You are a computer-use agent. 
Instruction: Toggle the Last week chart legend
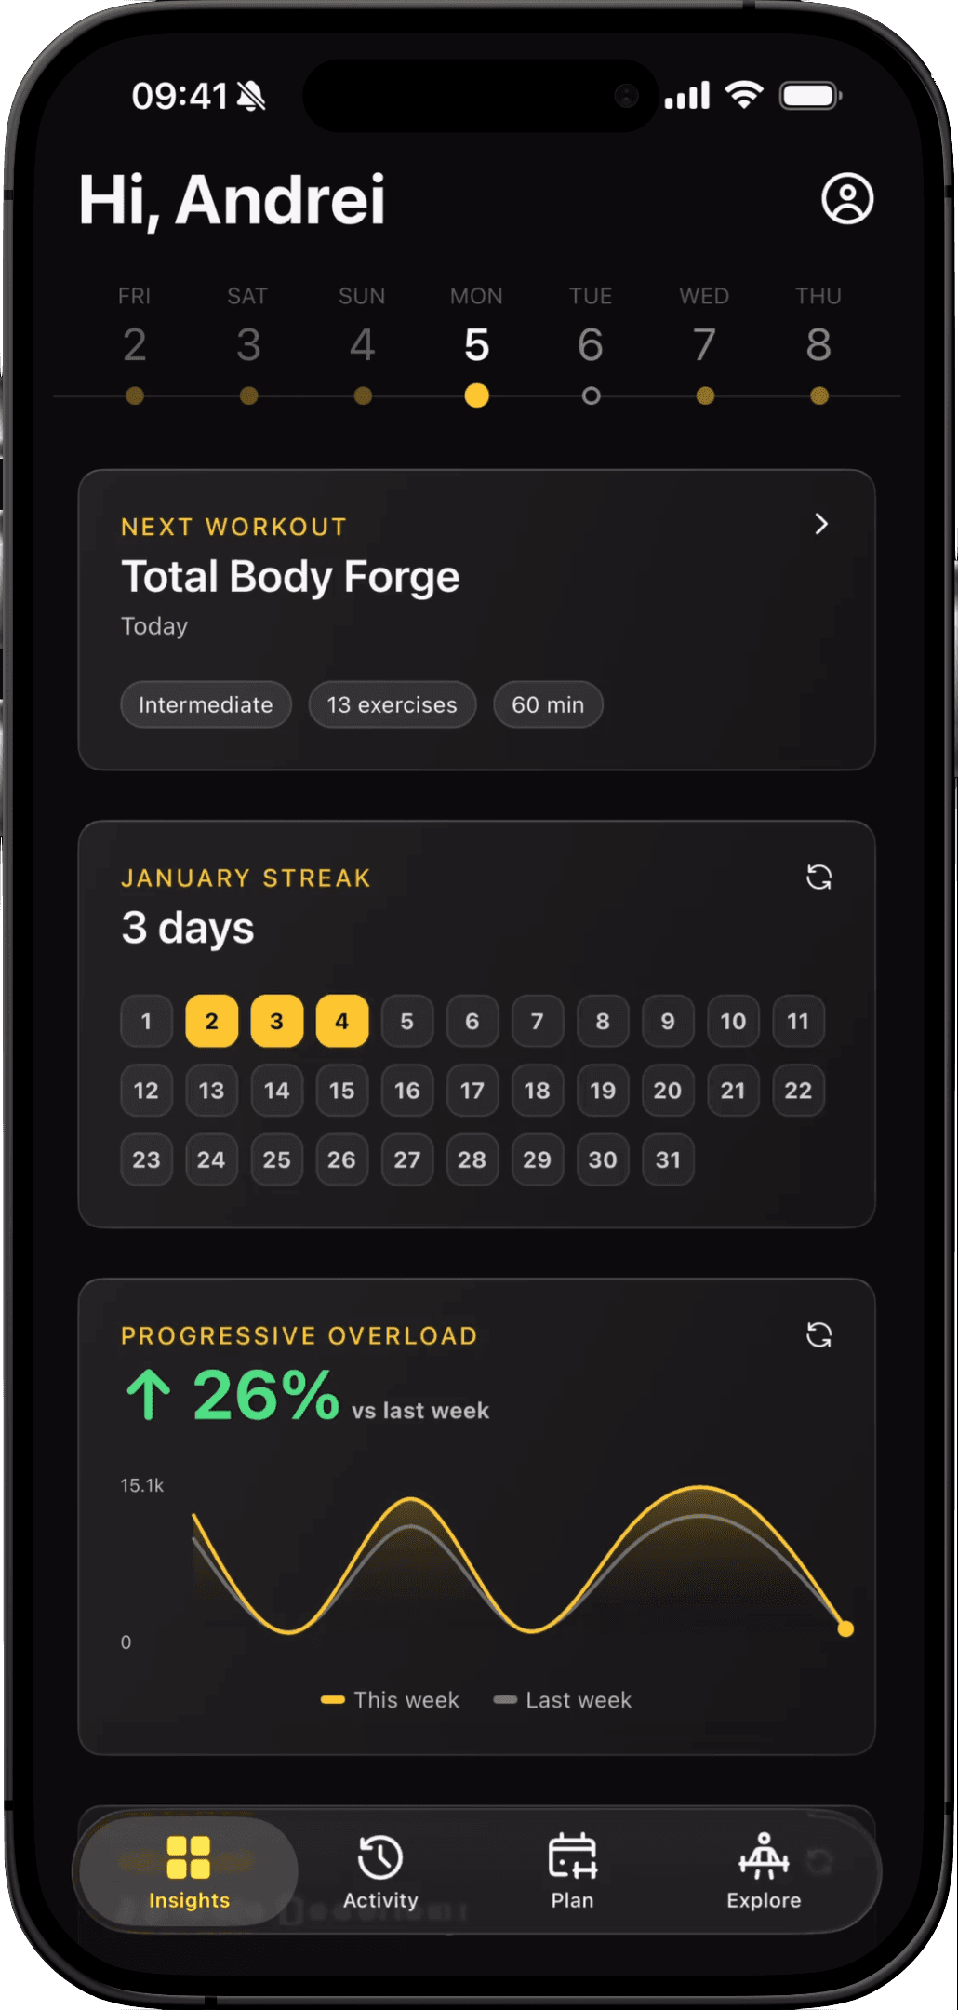click(562, 1699)
